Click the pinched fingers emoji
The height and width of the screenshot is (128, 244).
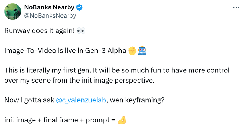122,120
